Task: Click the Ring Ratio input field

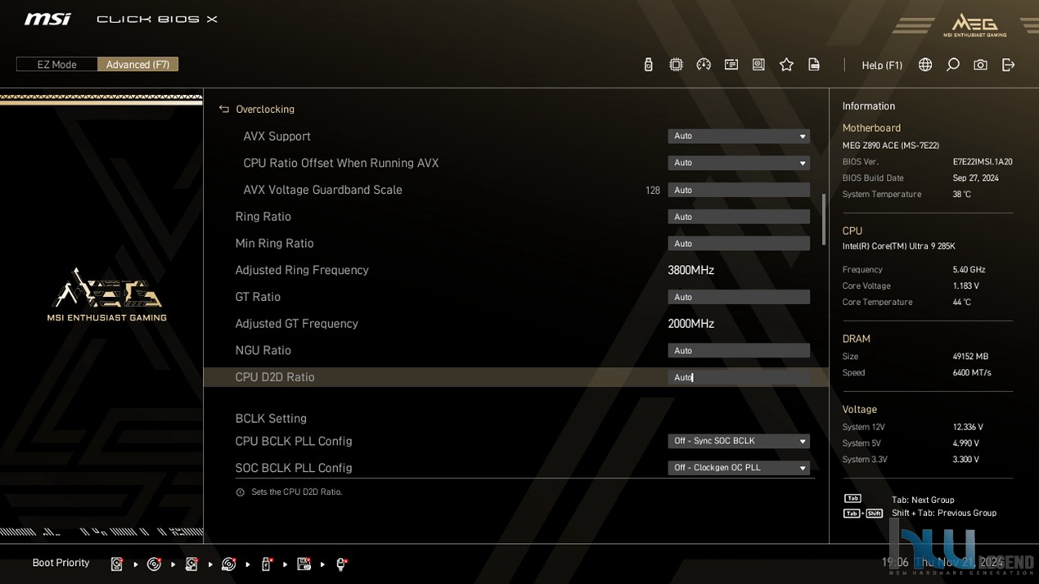Action: [739, 217]
